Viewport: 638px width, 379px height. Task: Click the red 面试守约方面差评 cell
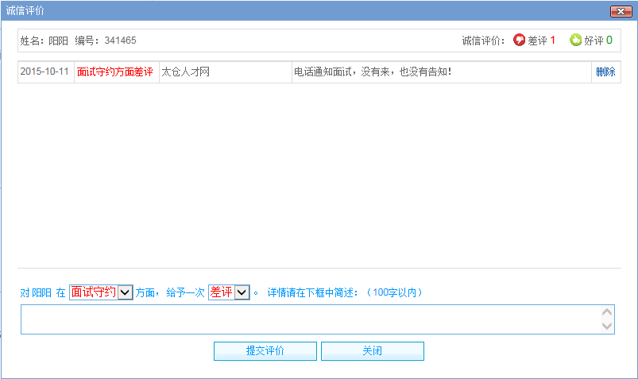pos(115,72)
